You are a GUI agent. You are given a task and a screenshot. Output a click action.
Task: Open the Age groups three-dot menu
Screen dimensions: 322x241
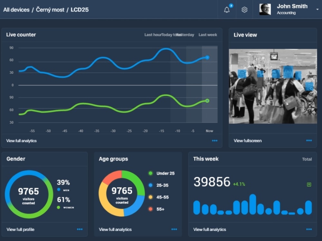tap(174, 229)
